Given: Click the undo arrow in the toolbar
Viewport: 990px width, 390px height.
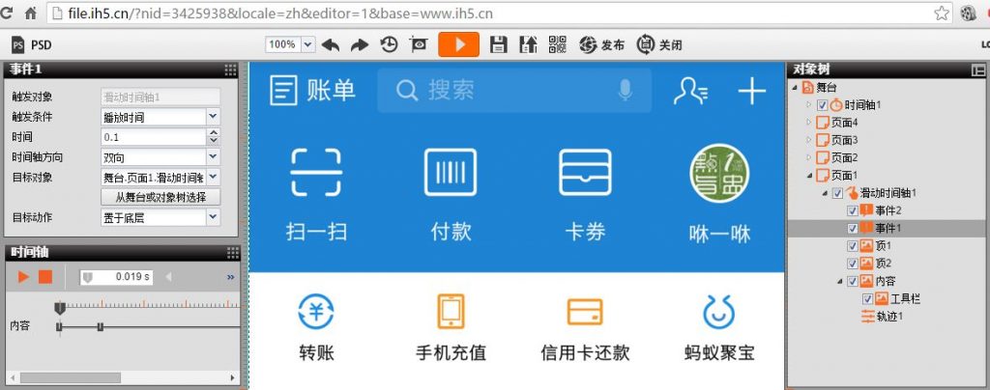Looking at the screenshot, I should click(x=331, y=44).
